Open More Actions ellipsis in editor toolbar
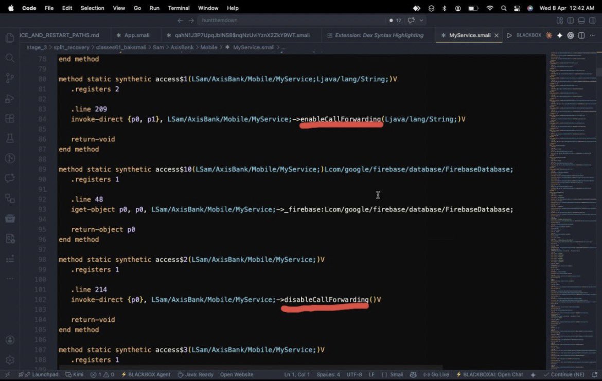This screenshot has height=381, width=602. click(x=592, y=35)
